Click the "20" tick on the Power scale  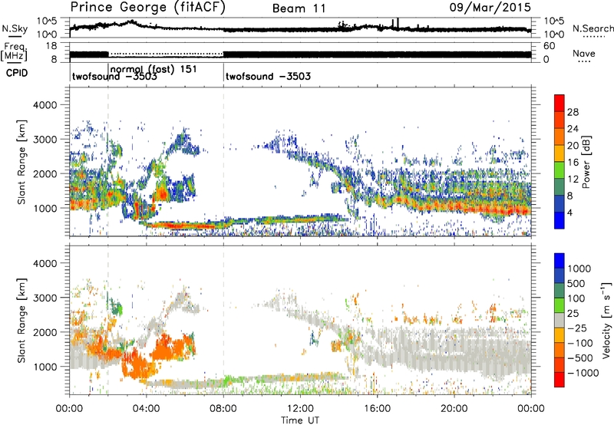pos(573,146)
